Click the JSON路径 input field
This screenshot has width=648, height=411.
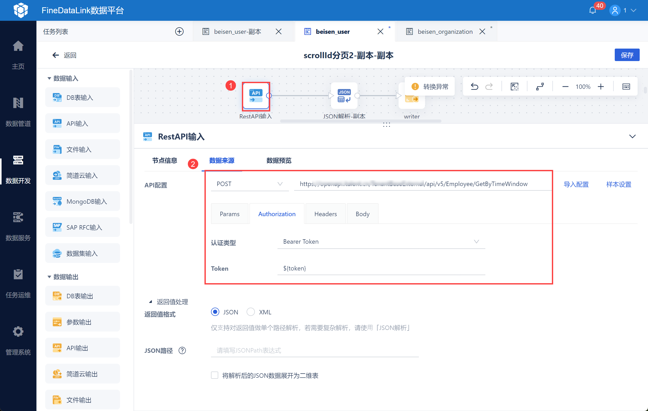tap(315, 350)
